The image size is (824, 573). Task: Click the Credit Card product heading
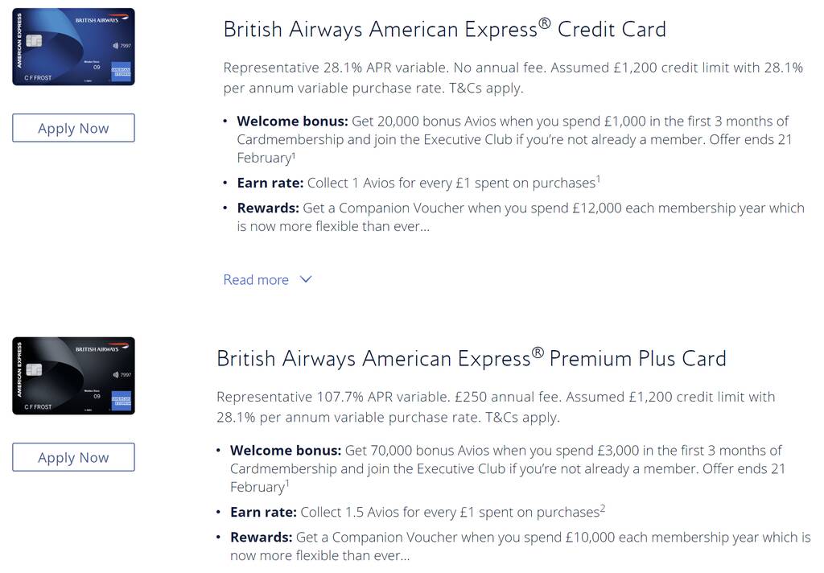444,29
